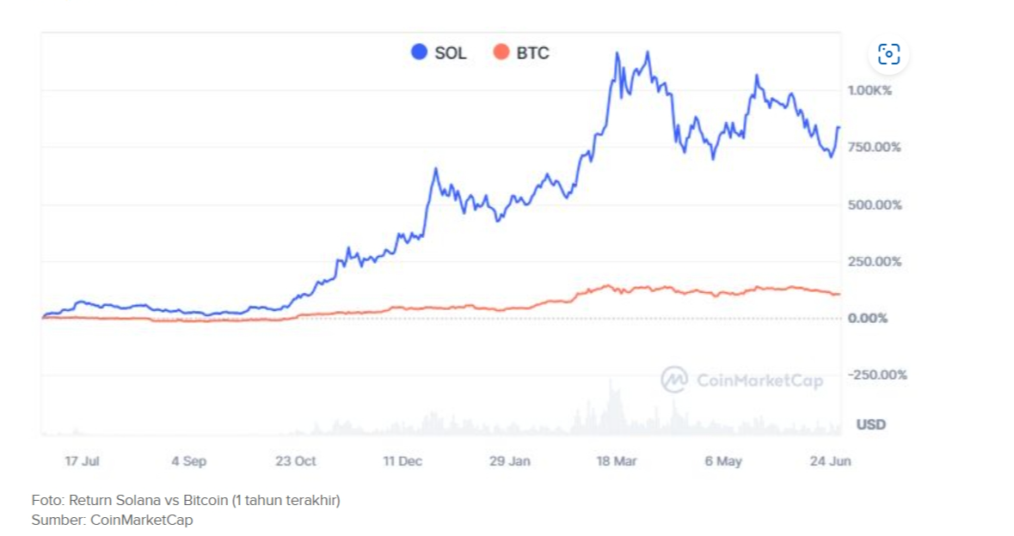Click the orange BTC legend dot
The height and width of the screenshot is (536, 1014).
[501, 52]
